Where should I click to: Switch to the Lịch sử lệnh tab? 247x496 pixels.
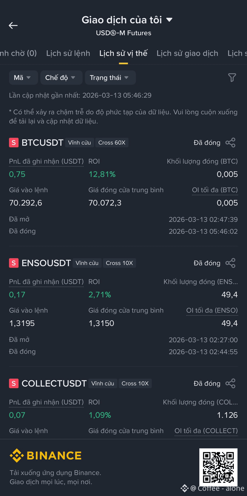pos(68,53)
